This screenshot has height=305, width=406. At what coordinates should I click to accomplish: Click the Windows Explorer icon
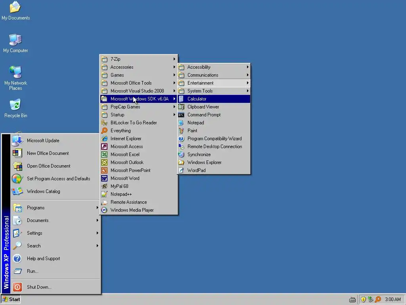coord(181,162)
